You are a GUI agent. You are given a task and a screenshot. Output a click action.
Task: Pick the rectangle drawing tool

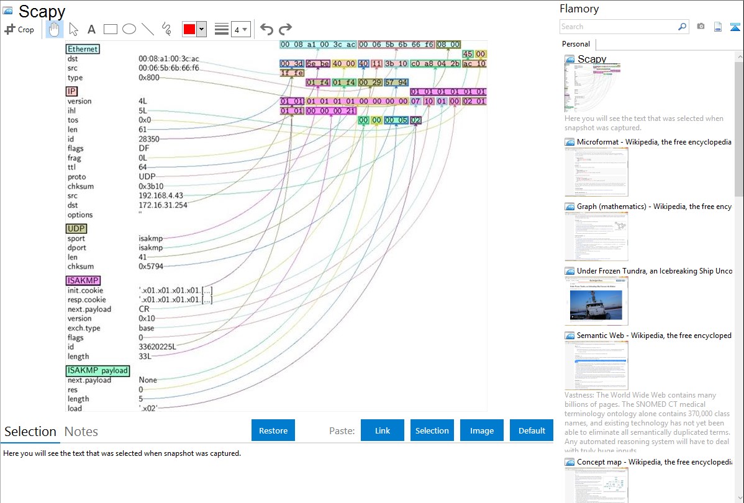110,29
